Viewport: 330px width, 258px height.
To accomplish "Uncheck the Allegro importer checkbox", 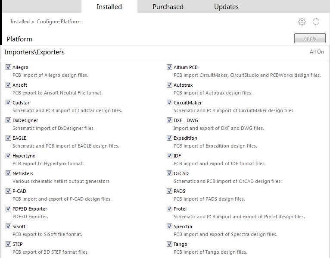I will [x=8, y=67].
